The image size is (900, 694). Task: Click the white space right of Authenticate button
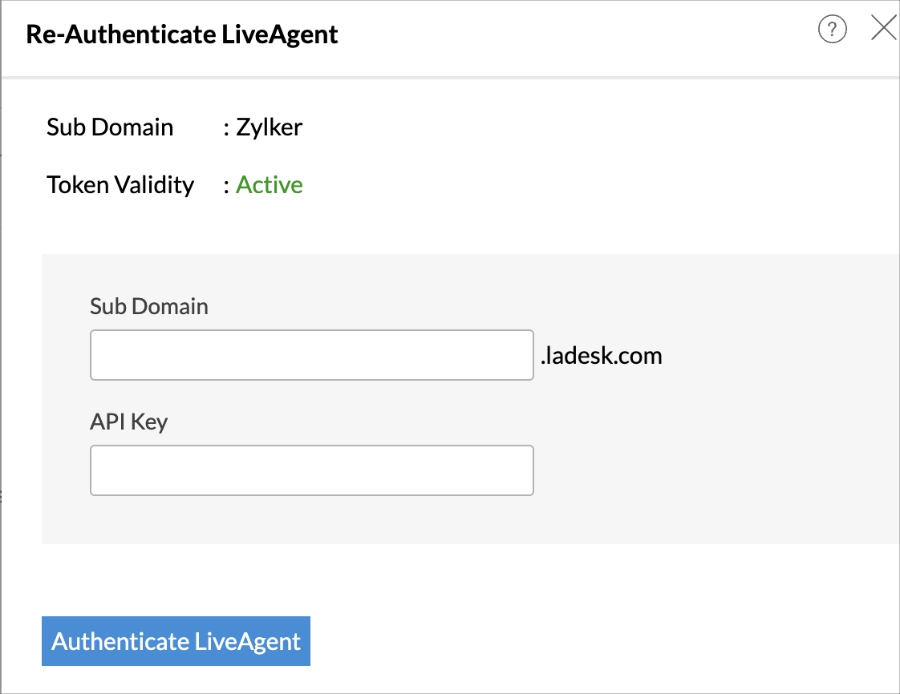pyautogui.click(x=561, y=641)
